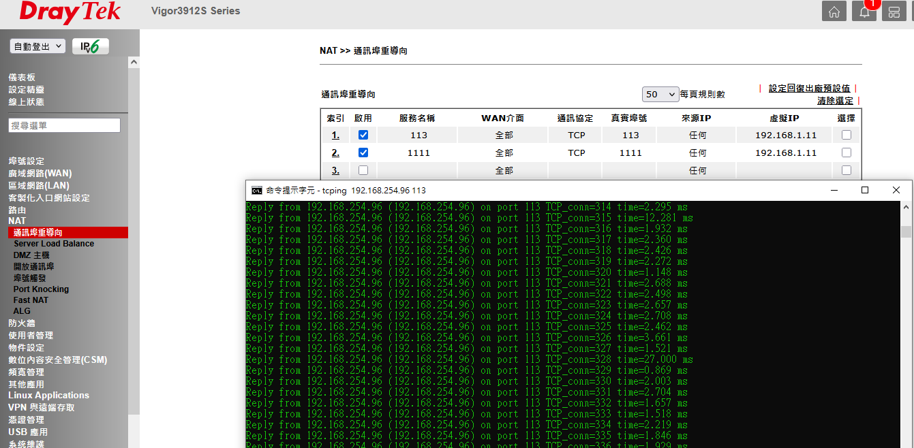Click the IPv6 icon button

point(90,46)
